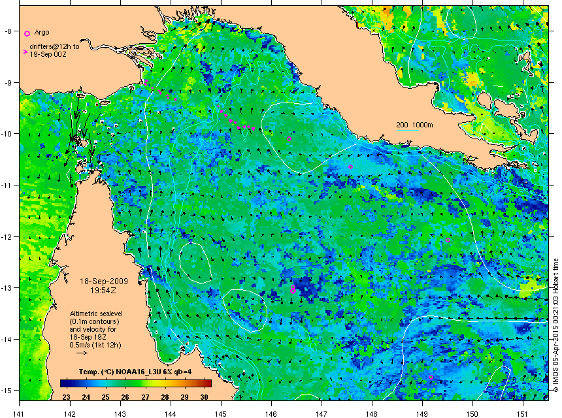562x418 pixels.
Task: Click the "Altimetric sealevel" text
Action: pos(96,313)
